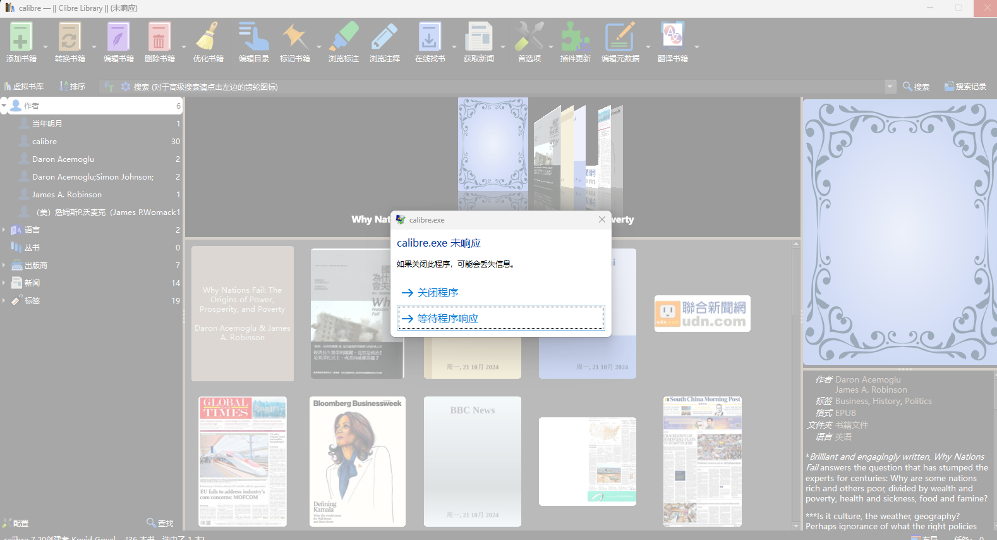Expand the 语言 (Languages) category

click(4, 230)
